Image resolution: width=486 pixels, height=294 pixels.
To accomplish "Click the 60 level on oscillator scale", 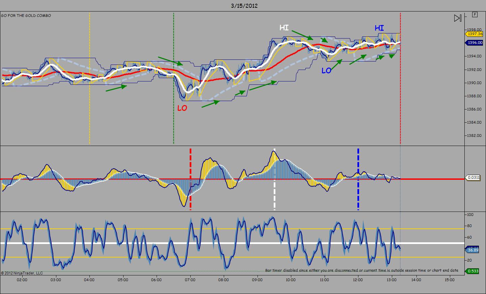I will (x=470, y=237).
